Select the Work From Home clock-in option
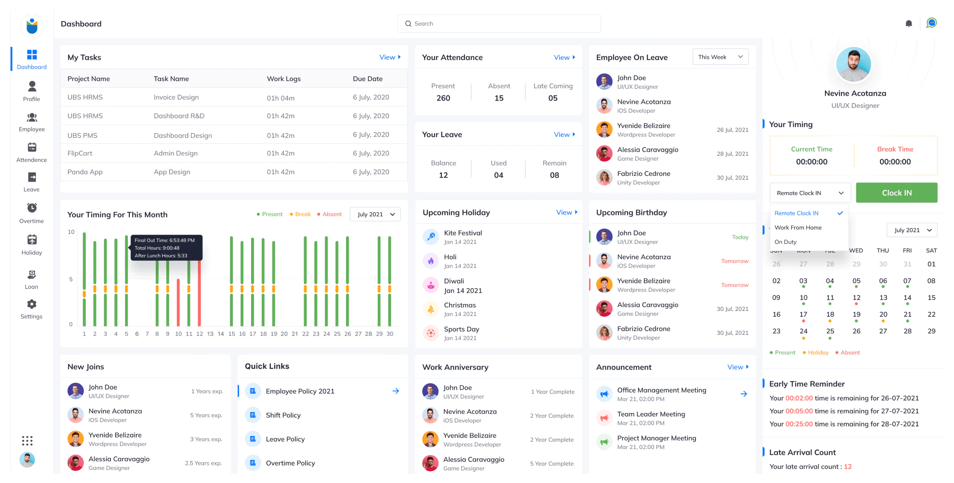 pyautogui.click(x=798, y=227)
